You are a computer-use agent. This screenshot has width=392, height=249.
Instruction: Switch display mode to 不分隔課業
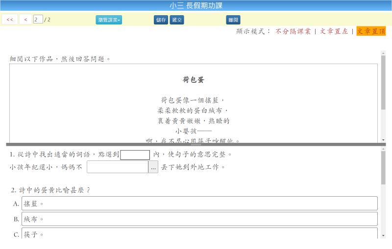tap(293, 31)
